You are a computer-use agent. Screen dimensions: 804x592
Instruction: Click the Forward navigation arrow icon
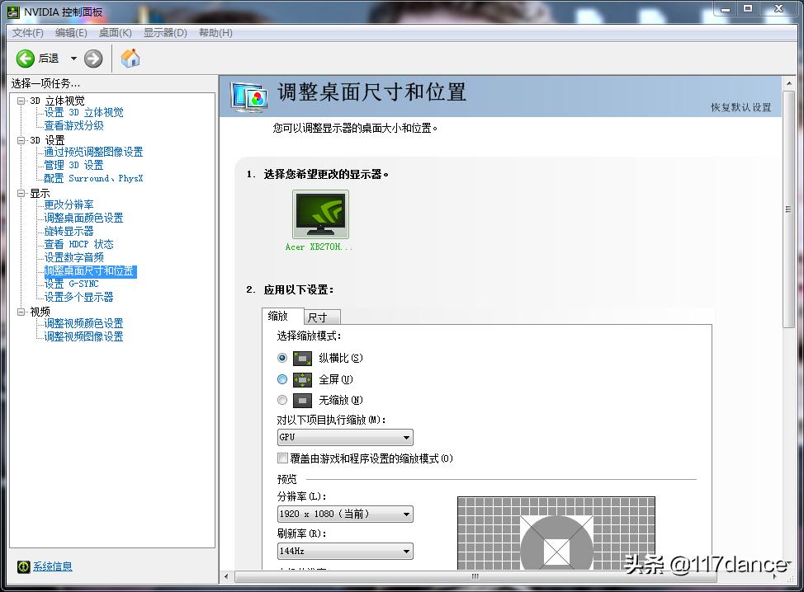pos(93,58)
